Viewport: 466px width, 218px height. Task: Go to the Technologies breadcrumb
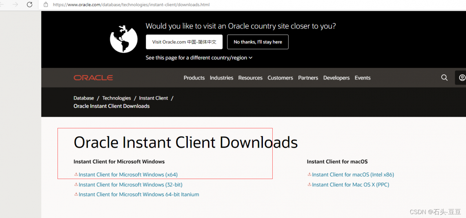point(116,98)
